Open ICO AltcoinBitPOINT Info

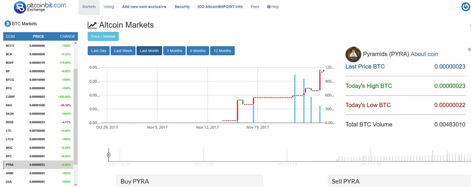(x=220, y=7)
